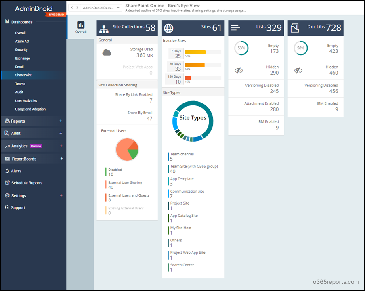Image resolution: width=365 pixels, height=291 pixels.
Task: Click the Support headset icon
Action: pos(7,207)
